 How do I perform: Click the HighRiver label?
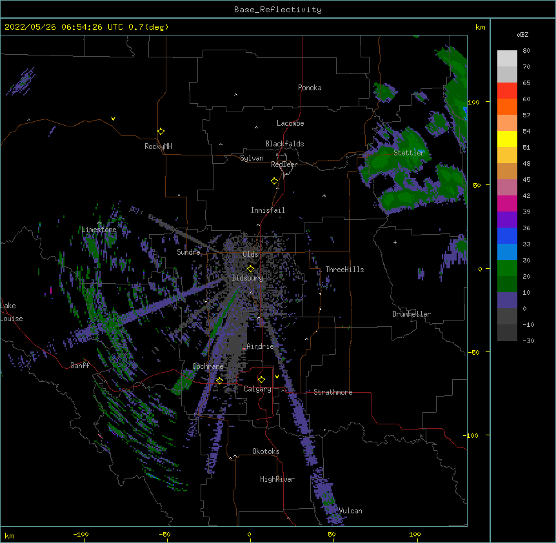pos(277,479)
